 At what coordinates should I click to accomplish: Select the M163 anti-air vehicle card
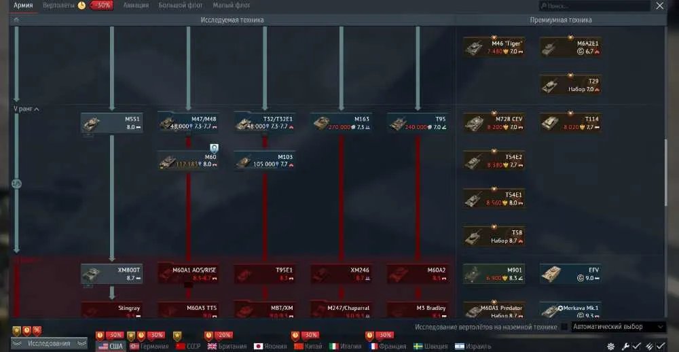342,123
